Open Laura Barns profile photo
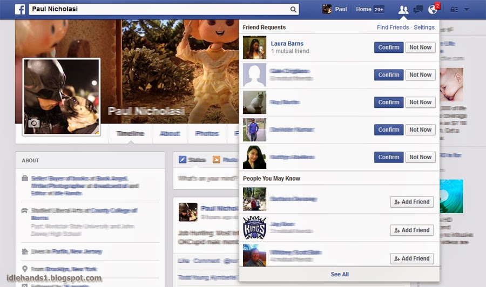This screenshot has width=486, height=287. tap(254, 47)
